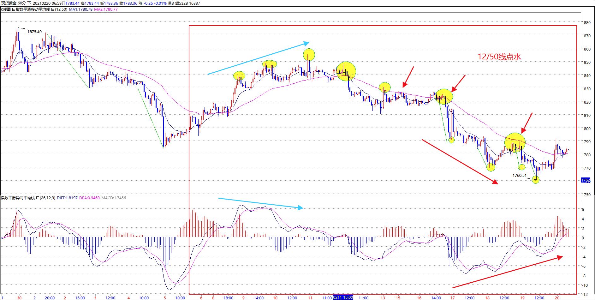
Task: Click the 60分 period label
Action: coord(22,3)
